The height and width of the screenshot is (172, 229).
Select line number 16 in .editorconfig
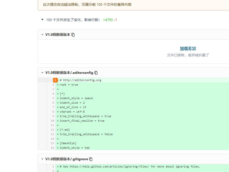52,148
